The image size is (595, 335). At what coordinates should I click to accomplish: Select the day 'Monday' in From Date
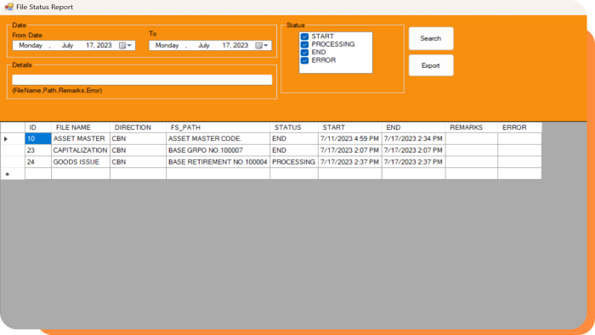31,46
